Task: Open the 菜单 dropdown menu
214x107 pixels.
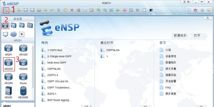Action: (187, 2)
